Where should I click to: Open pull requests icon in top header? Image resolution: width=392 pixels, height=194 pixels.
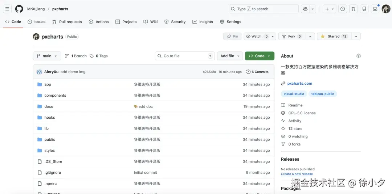point(354,9)
